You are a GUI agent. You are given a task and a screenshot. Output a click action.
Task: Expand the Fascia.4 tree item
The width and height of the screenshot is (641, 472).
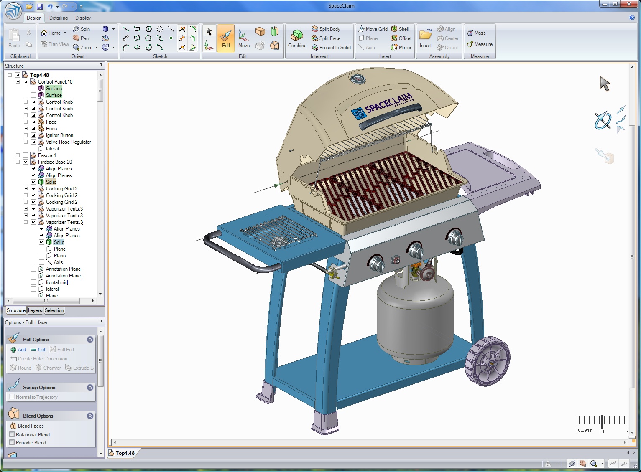point(18,155)
